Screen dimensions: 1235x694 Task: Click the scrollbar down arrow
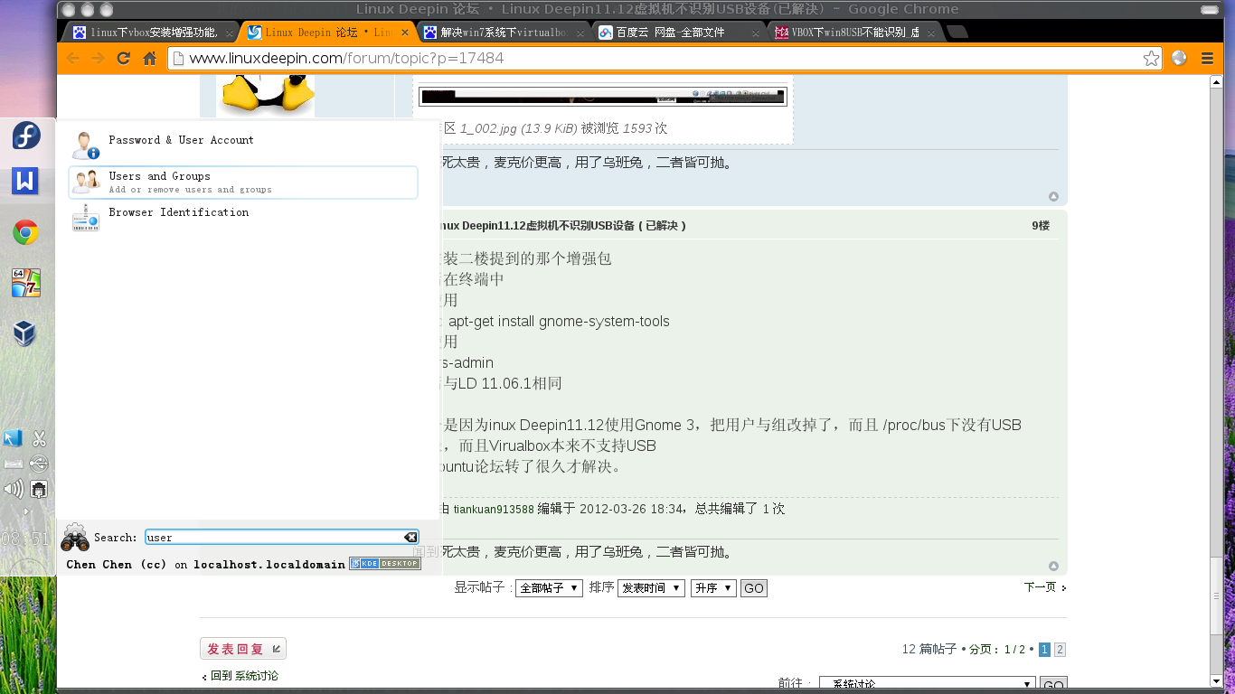[1217, 680]
